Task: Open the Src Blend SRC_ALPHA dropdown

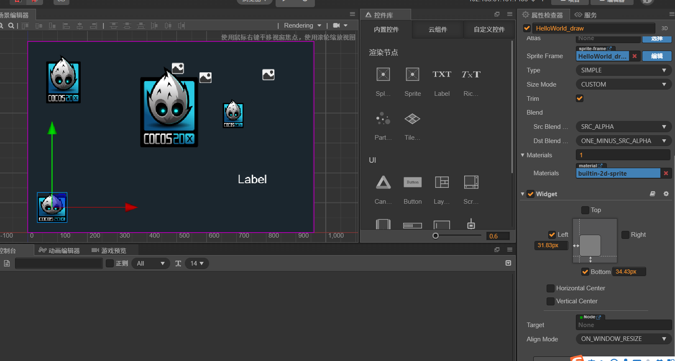Action: tap(624, 127)
